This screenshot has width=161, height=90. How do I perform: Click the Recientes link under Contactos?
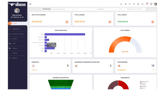pos(34,70)
